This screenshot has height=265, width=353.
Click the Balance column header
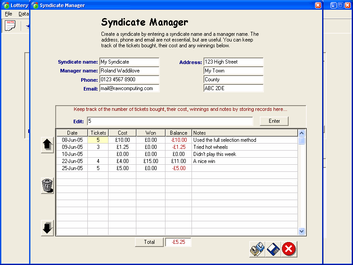tap(178, 132)
